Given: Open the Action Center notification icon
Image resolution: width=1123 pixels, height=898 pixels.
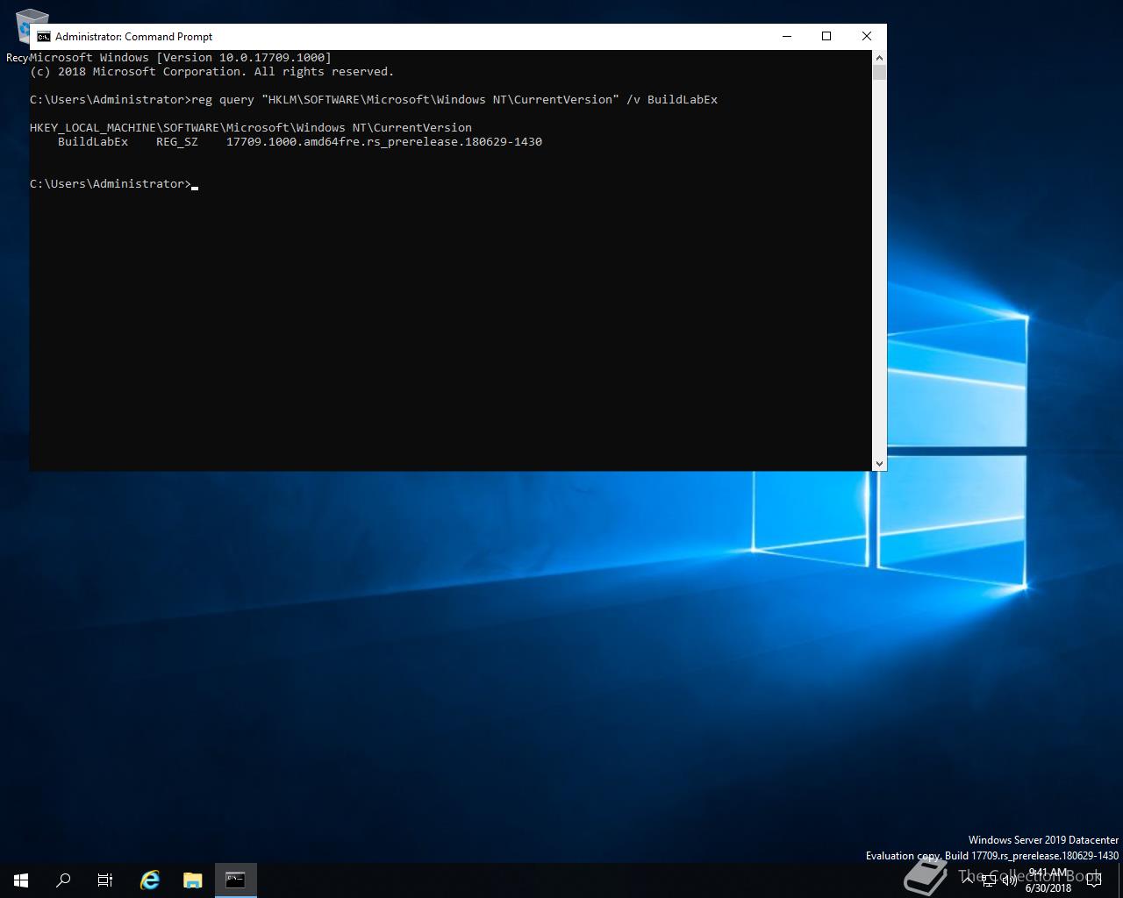Looking at the screenshot, I should (1094, 880).
